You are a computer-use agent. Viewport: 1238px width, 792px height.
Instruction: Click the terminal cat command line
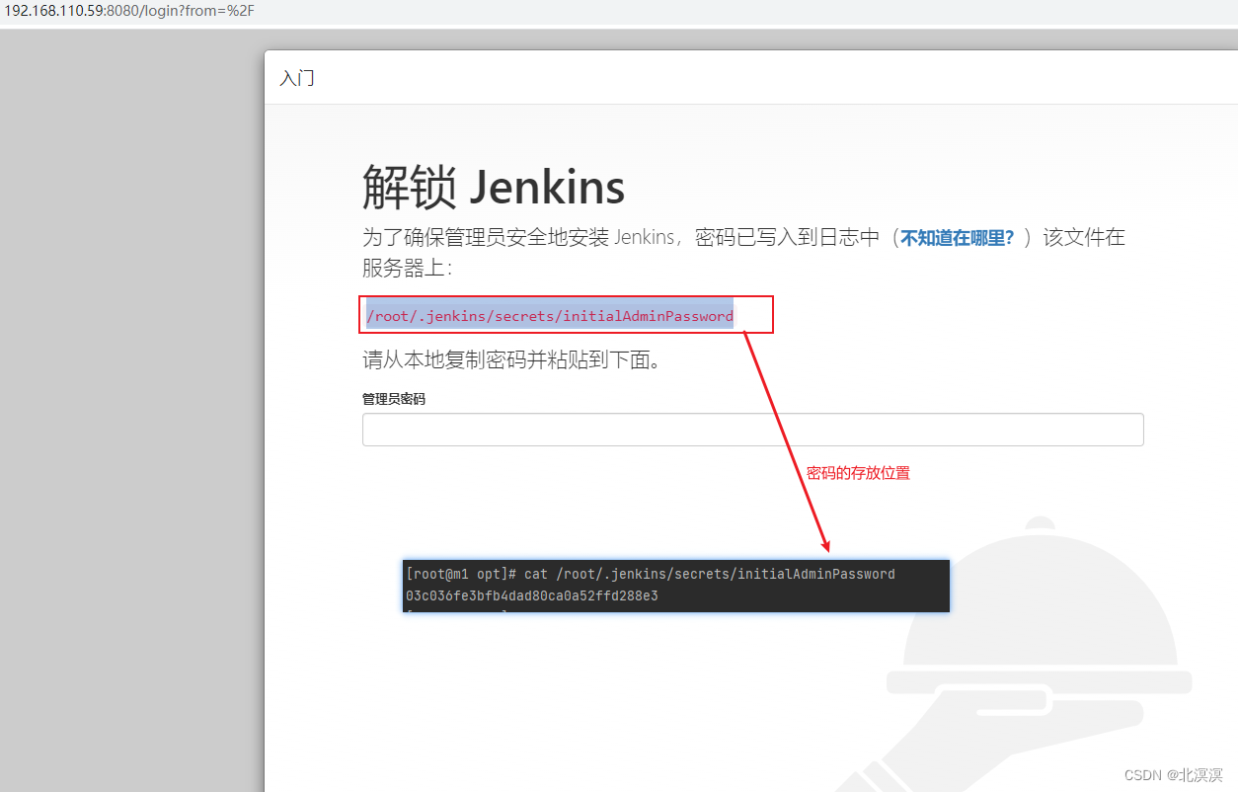tap(651, 574)
